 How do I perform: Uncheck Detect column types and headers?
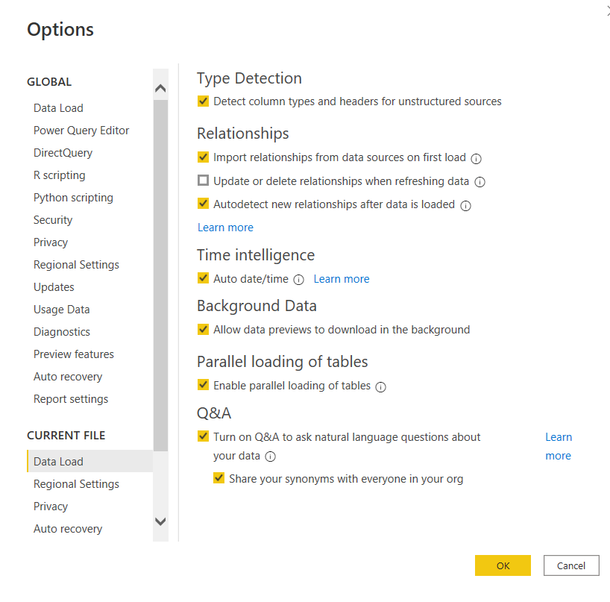pos(203,101)
